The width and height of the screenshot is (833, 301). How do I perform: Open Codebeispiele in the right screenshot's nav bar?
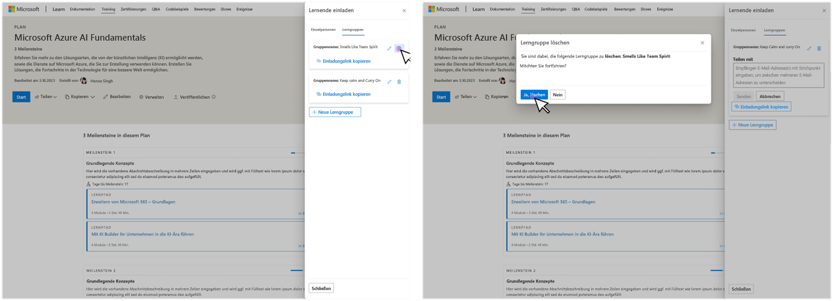click(596, 10)
